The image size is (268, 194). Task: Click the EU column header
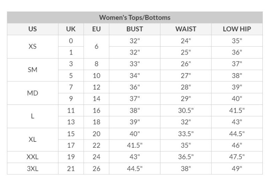(96, 29)
